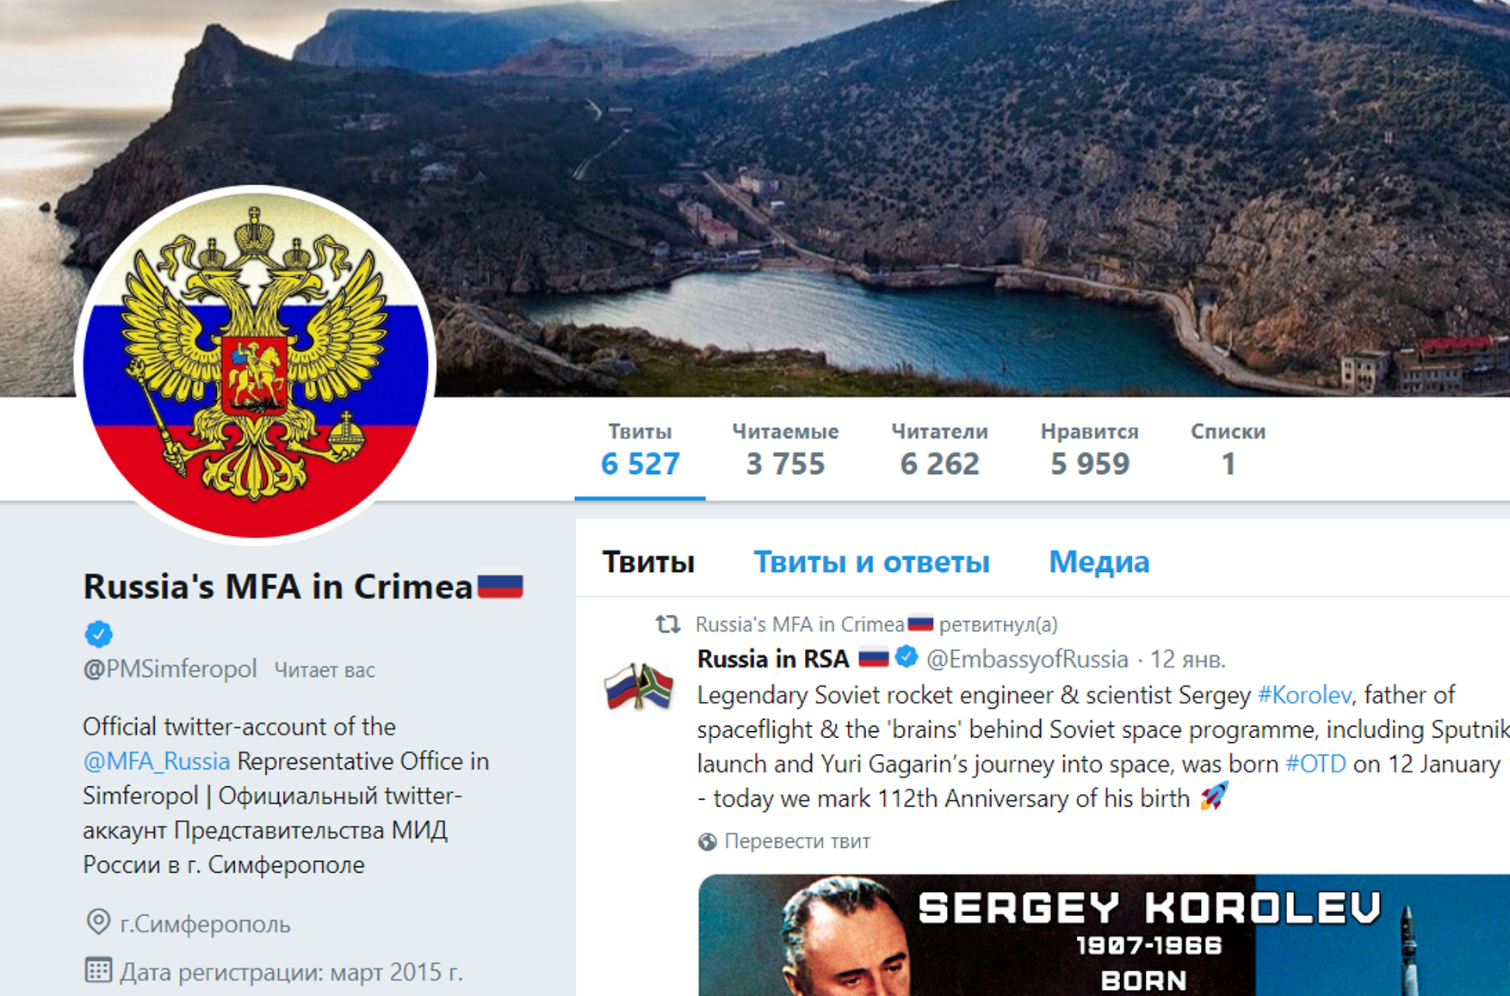
Task: Open the Читаемые 3 755 following list
Action: click(785, 449)
